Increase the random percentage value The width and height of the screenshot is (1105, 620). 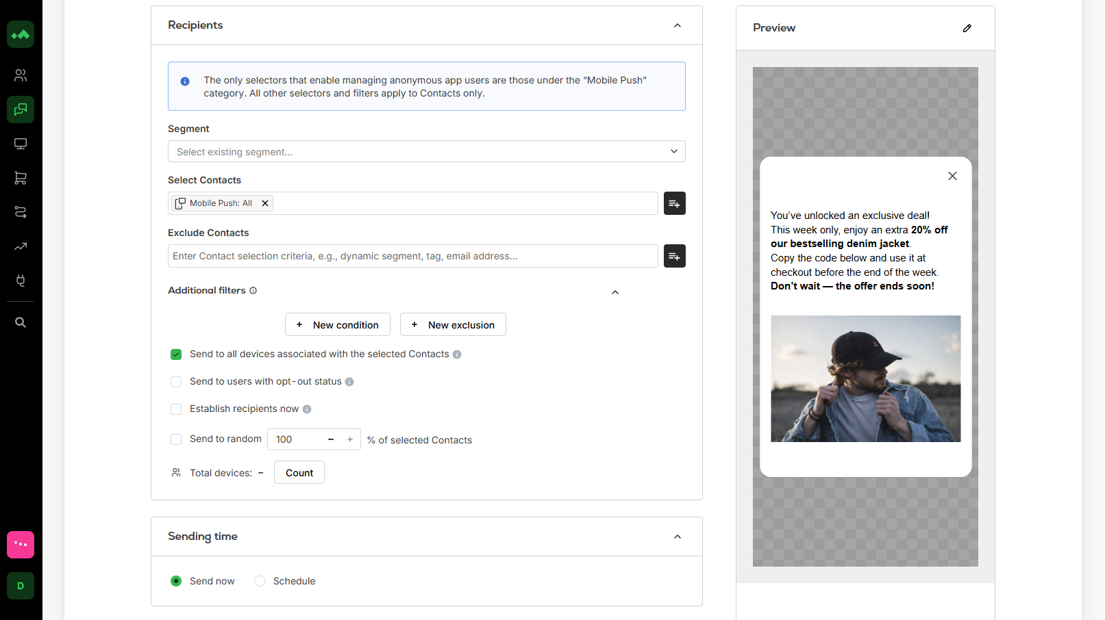coord(350,439)
